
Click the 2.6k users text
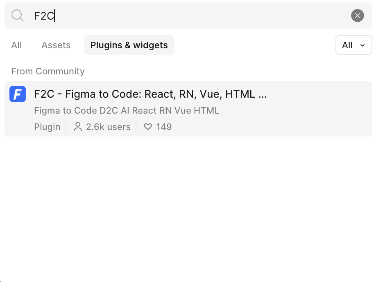pos(108,127)
